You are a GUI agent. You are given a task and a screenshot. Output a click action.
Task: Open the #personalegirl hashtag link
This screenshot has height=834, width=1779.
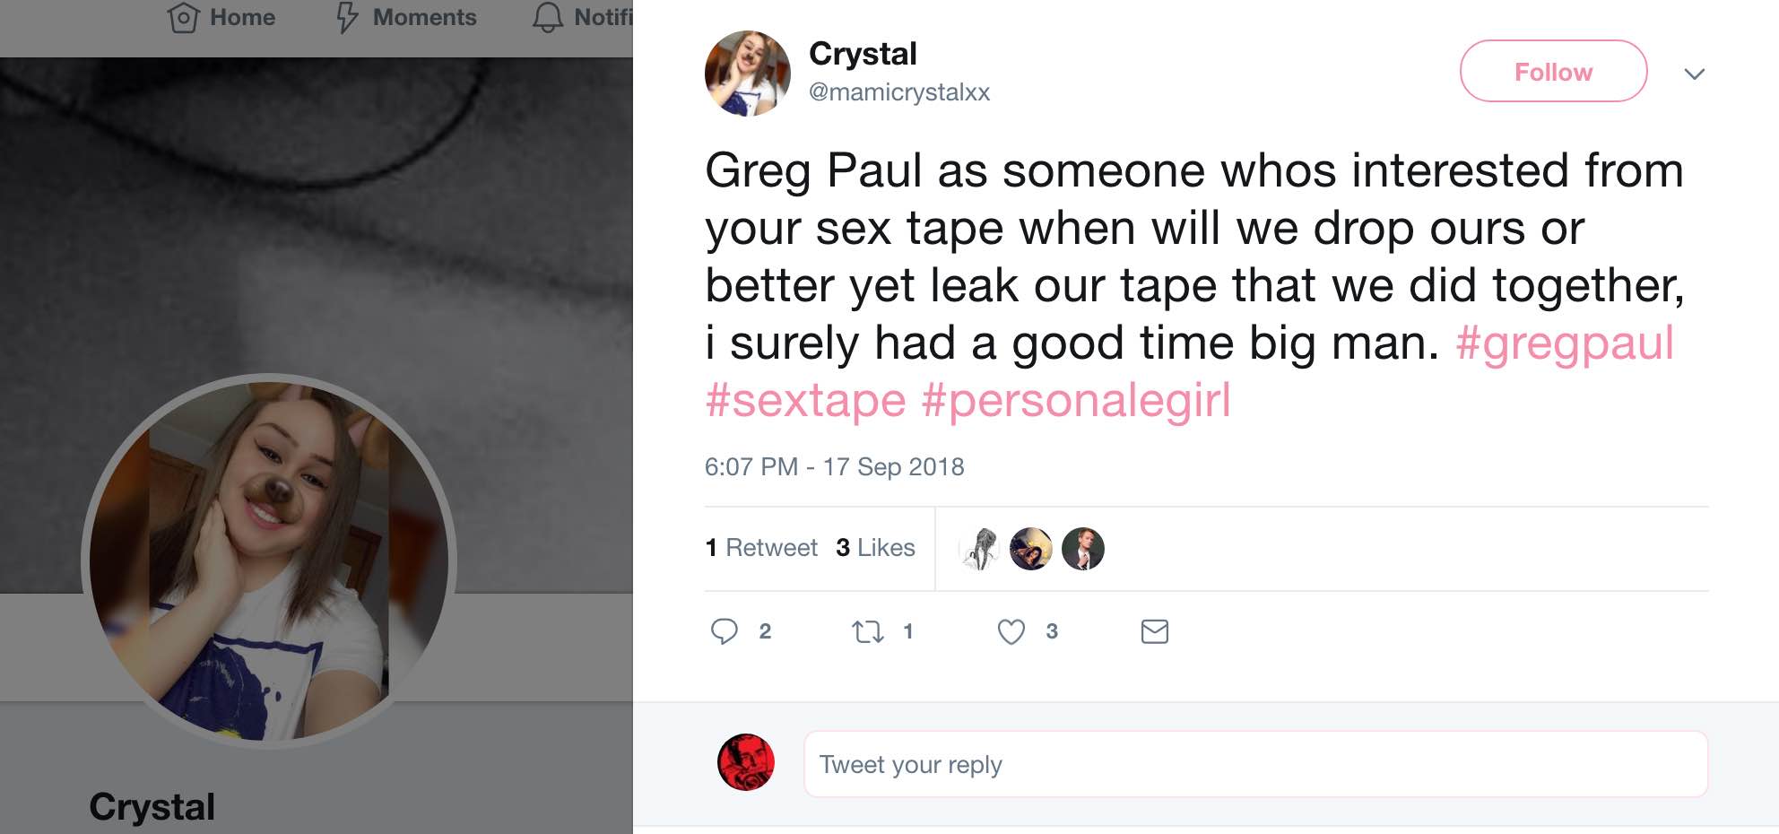1076,401
